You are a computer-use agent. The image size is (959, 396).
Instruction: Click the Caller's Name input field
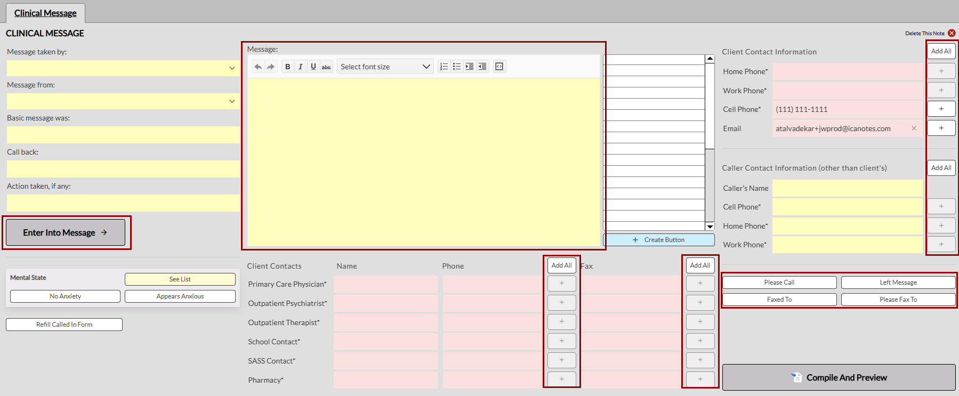coord(848,188)
